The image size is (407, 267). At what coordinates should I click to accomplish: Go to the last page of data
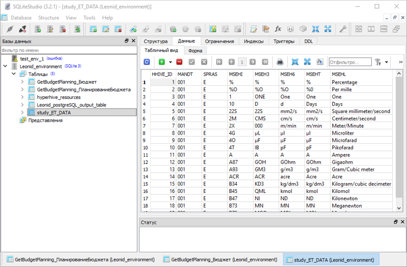click(x=265, y=62)
